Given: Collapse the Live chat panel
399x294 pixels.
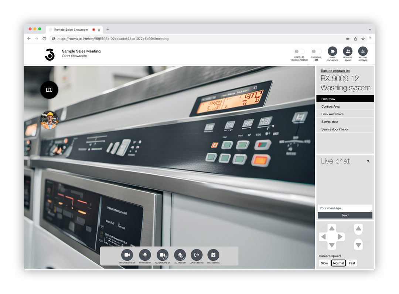Looking at the screenshot, I should click(x=368, y=161).
